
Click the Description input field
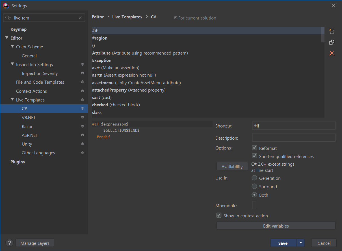pyautogui.click(x=294, y=138)
